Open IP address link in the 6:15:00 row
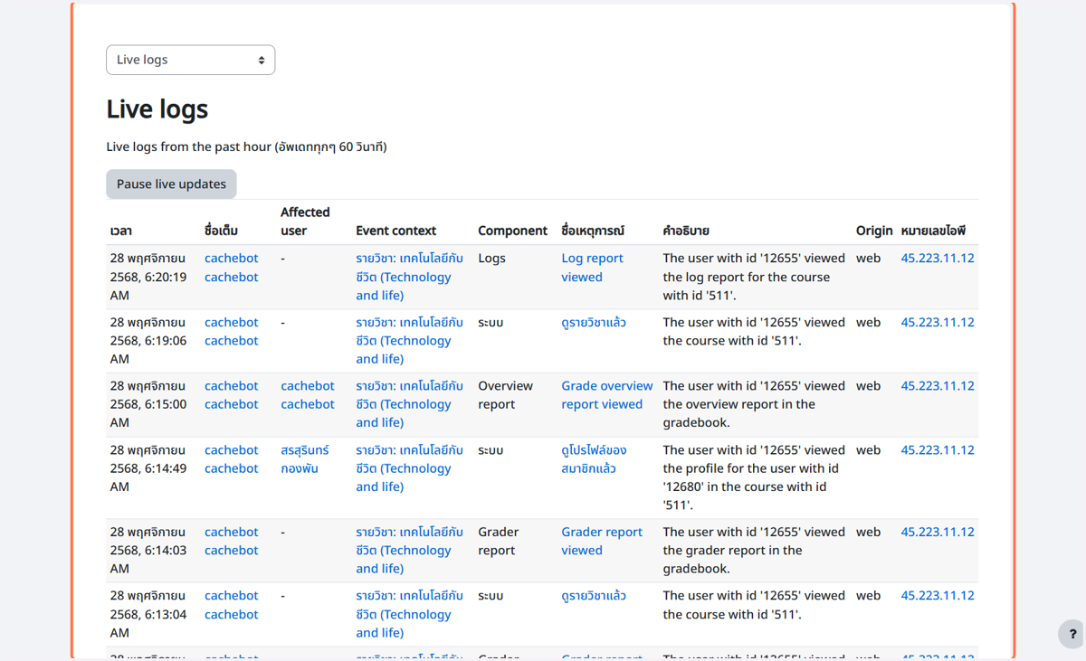This screenshot has height=661, width=1086. 938,385
